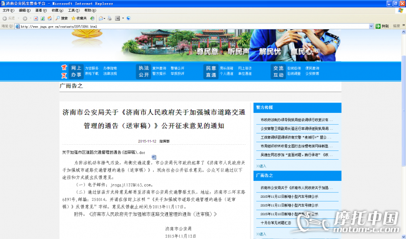Open the 便民查询 nav link
This screenshot has height=239, width=406.
pyautogui.click(x=312, y=68)
